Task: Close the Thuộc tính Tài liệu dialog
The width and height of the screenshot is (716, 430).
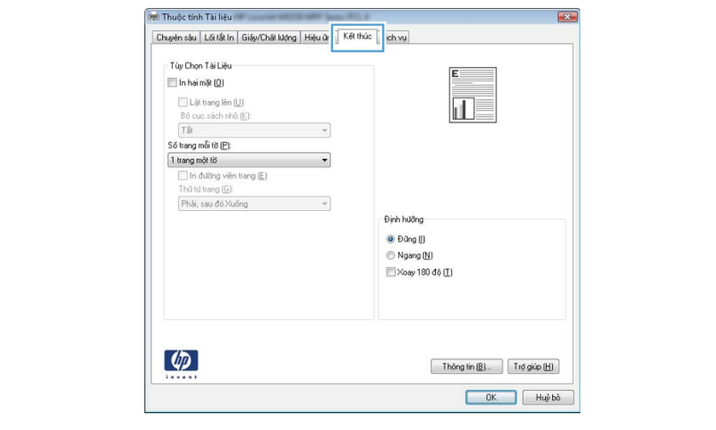Action: coord(567,17)
